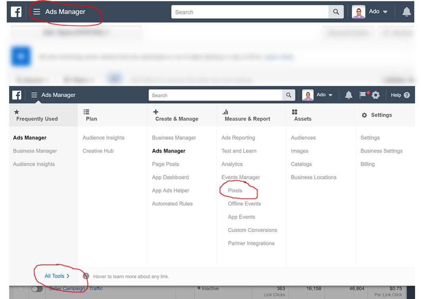Focus the lower bar search input

tap(215, 95)
